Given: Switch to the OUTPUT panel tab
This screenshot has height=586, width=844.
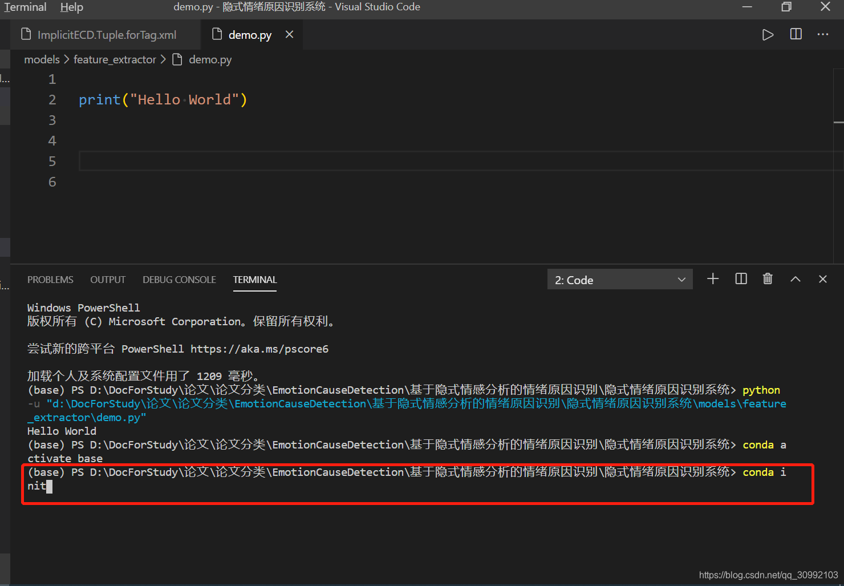Looking at the screenshot, I should click(108, 280).
